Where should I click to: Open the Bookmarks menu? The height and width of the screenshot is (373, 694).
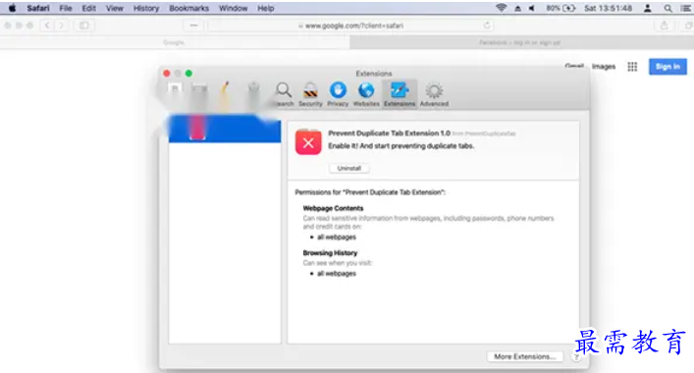pos(189,9)
